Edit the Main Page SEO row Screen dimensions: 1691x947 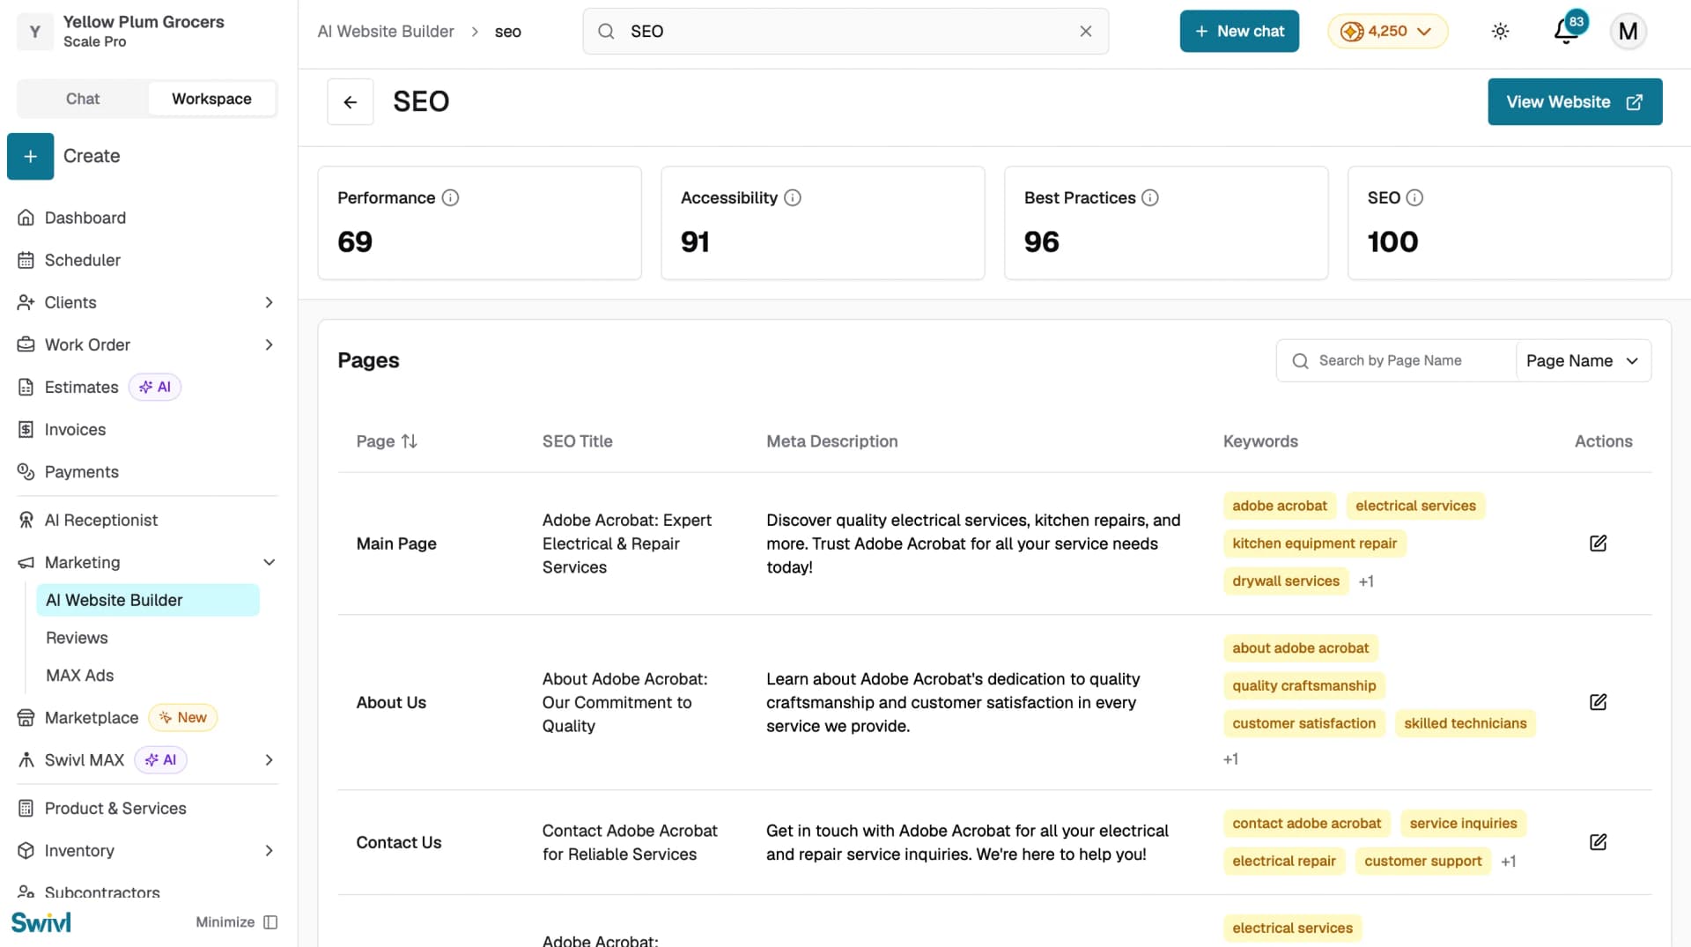[x=1598, y=544]
